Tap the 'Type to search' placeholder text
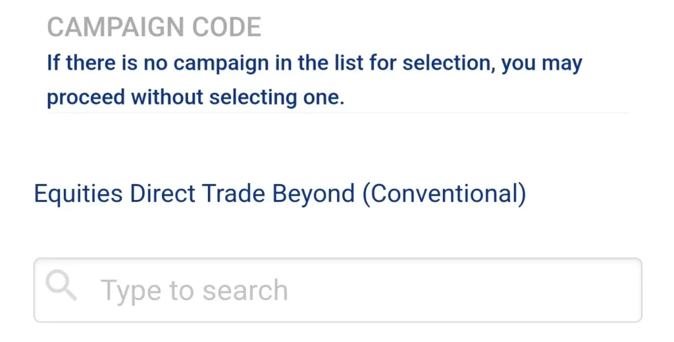Viewport: 674px width, 342px height. (x=194, y=291)
